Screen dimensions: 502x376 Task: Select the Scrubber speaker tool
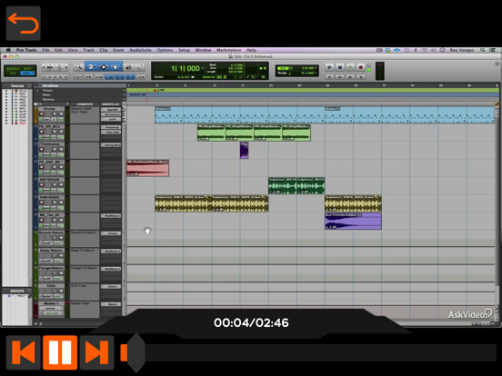click(x=128, y=67)
